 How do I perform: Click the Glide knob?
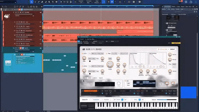point(170,71)
